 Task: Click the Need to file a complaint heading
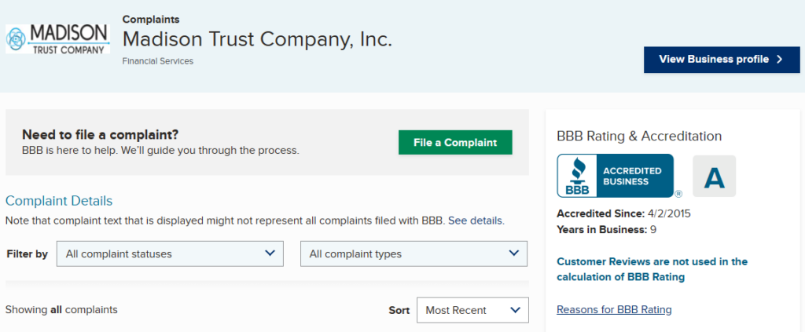click(x=100, y=135)
